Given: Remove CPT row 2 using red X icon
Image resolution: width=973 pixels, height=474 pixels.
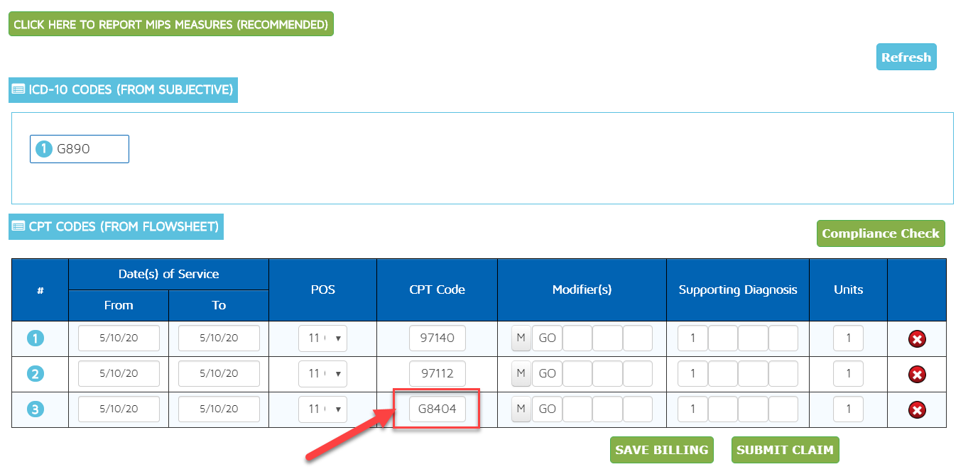Looking at the screenshot, I should tap(917, 375).
